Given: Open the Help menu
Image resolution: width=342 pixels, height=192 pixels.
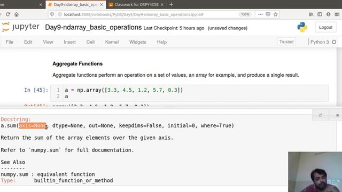Looking at the screenshot, I should click(162, 42).
